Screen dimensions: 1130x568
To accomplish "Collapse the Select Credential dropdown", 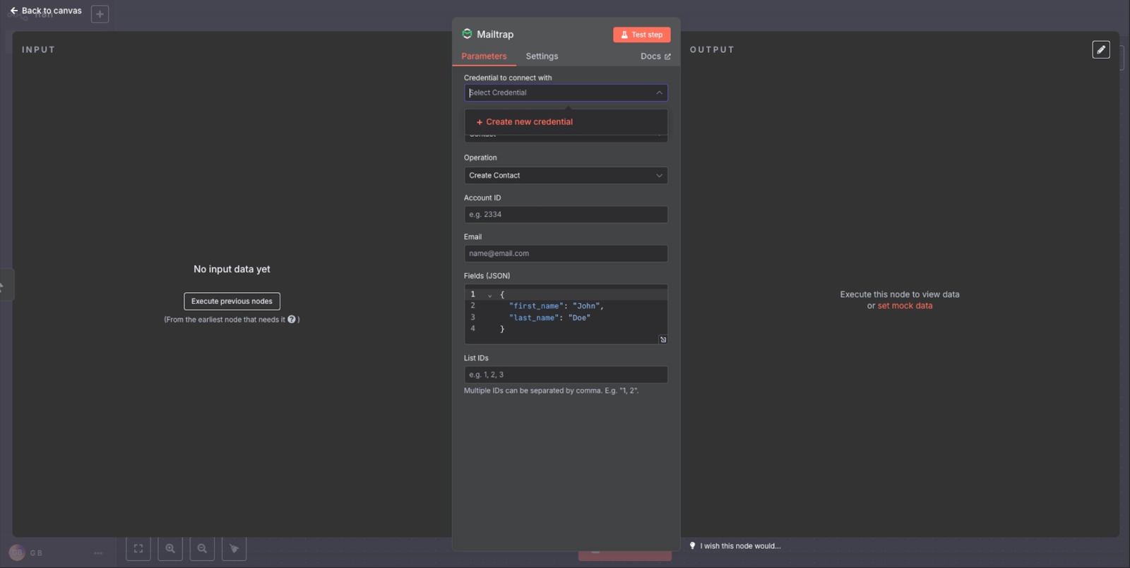I will coord(659,92).
